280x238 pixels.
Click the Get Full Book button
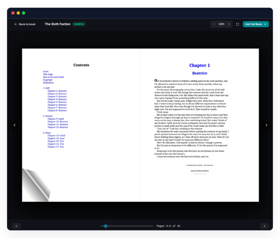pos(256,24)
